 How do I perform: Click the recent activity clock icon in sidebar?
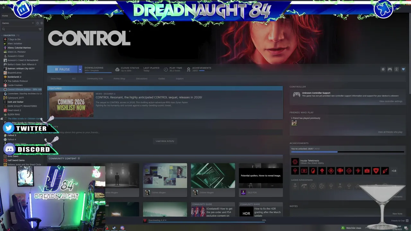pyautogui.click(x=37, y=23)
